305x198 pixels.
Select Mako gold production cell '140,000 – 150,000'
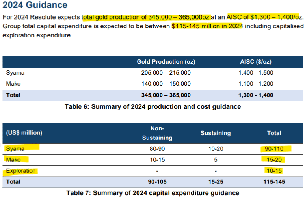click(x=166, y=84)
